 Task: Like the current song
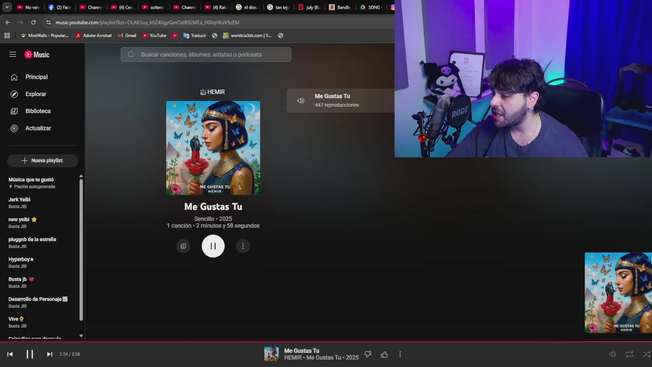point(384,354)
